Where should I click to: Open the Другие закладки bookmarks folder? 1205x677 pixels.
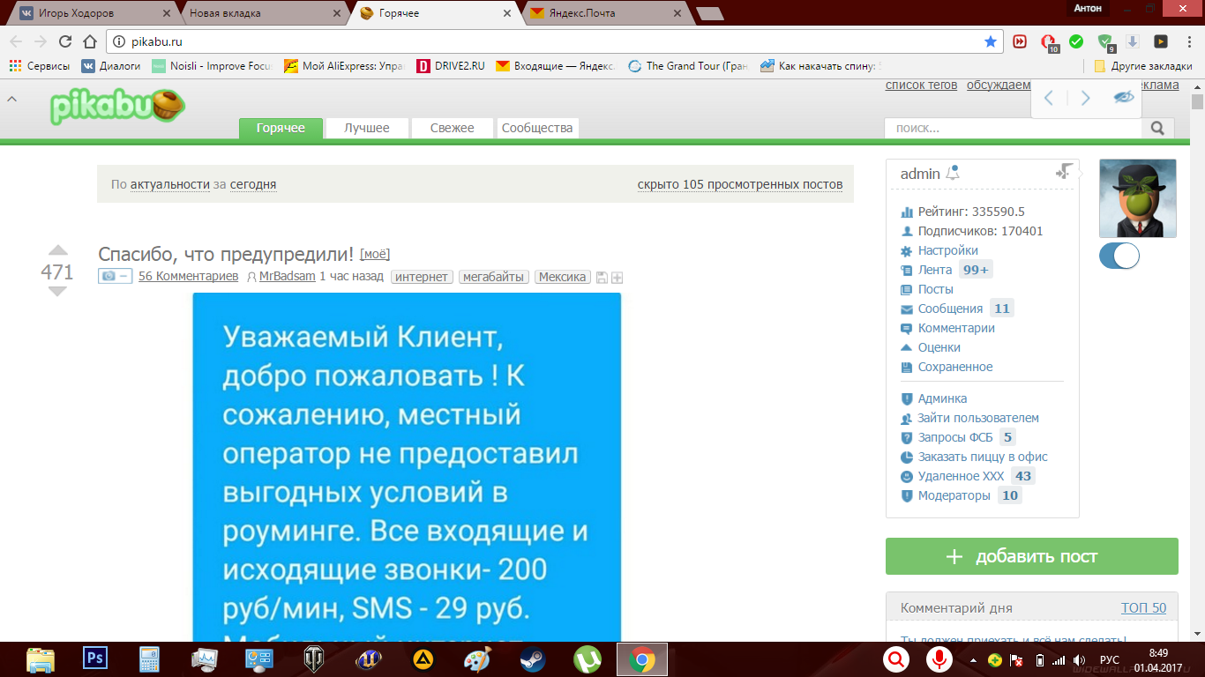(1142, 66)
